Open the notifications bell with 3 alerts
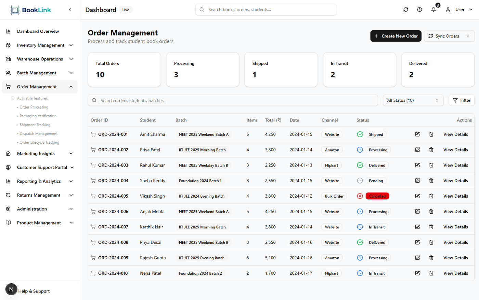Screen dimensions: 479x300 pos(433,10)
